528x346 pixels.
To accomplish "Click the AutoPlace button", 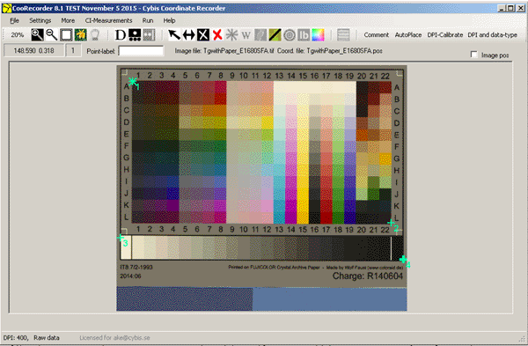I will 408,34.
